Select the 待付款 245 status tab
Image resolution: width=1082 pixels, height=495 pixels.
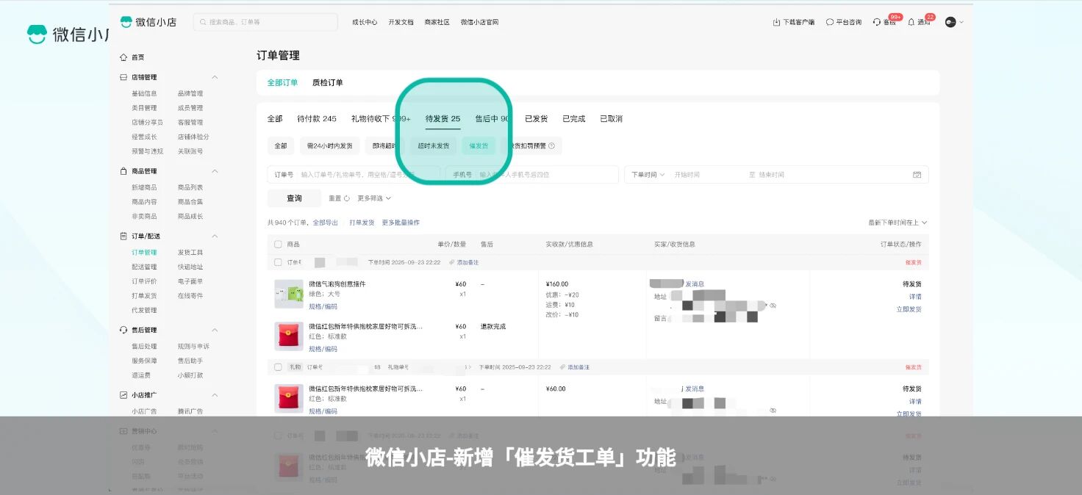[x=317, y=119]
